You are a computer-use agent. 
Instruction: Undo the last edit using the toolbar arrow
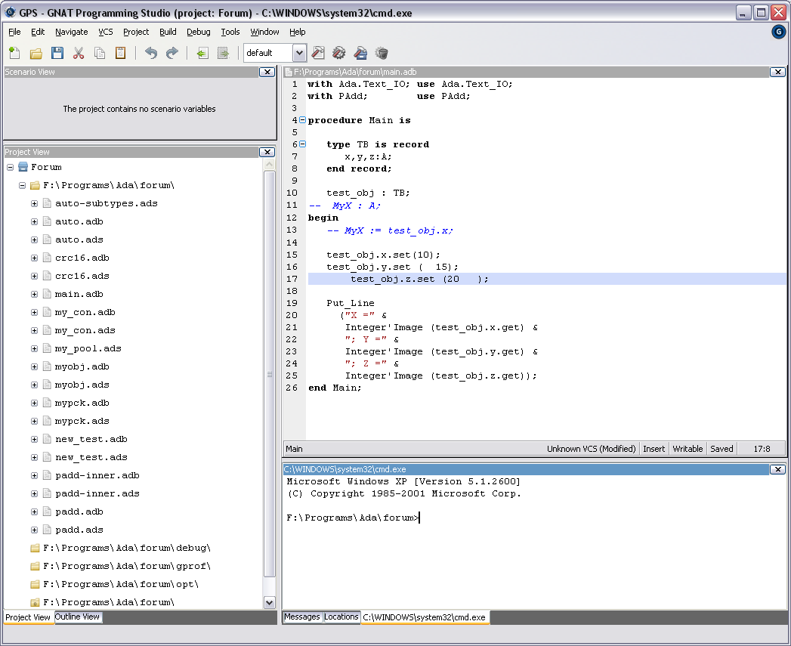point(151,53)
